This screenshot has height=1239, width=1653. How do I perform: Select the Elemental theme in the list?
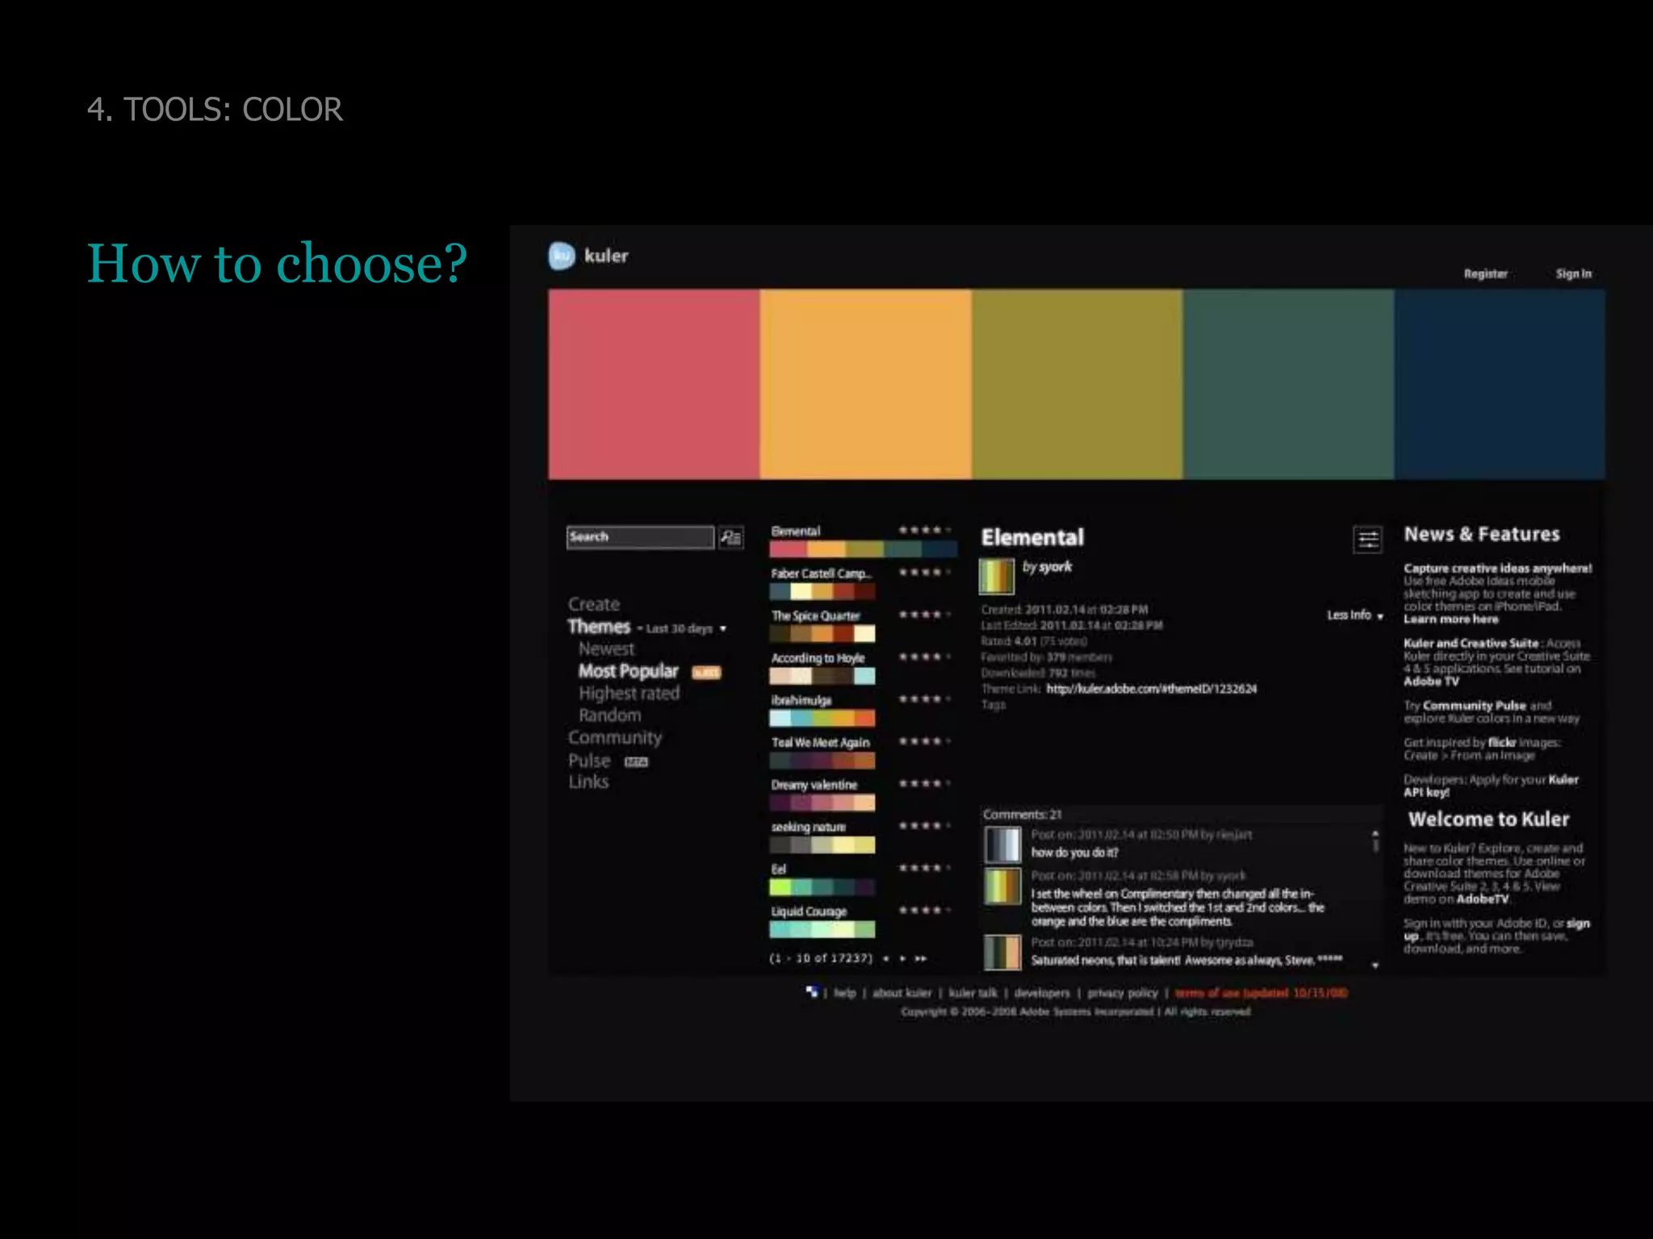pyautogui.click(x=863, y=540)
